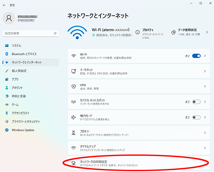214x172 pixels.
Task: Click the データ使用状況 pie chart icon
Action: click(173, 33)
